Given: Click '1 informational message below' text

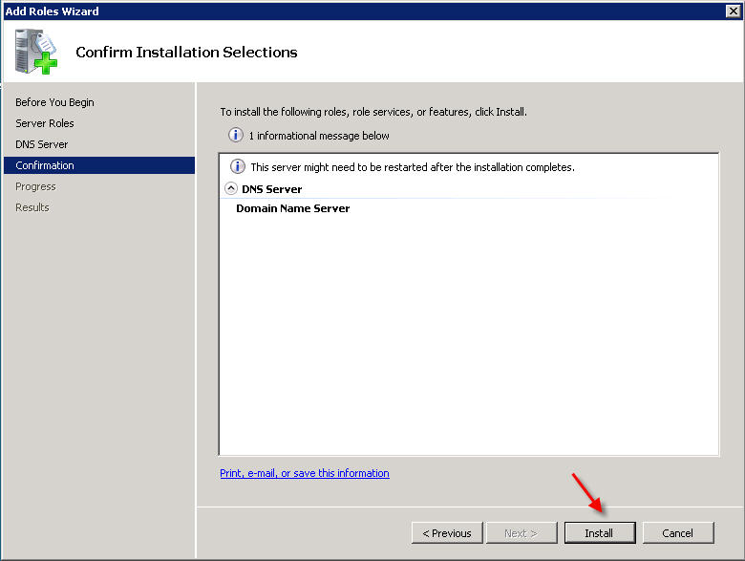Looking at the screenshot, I should pos(319,136).
